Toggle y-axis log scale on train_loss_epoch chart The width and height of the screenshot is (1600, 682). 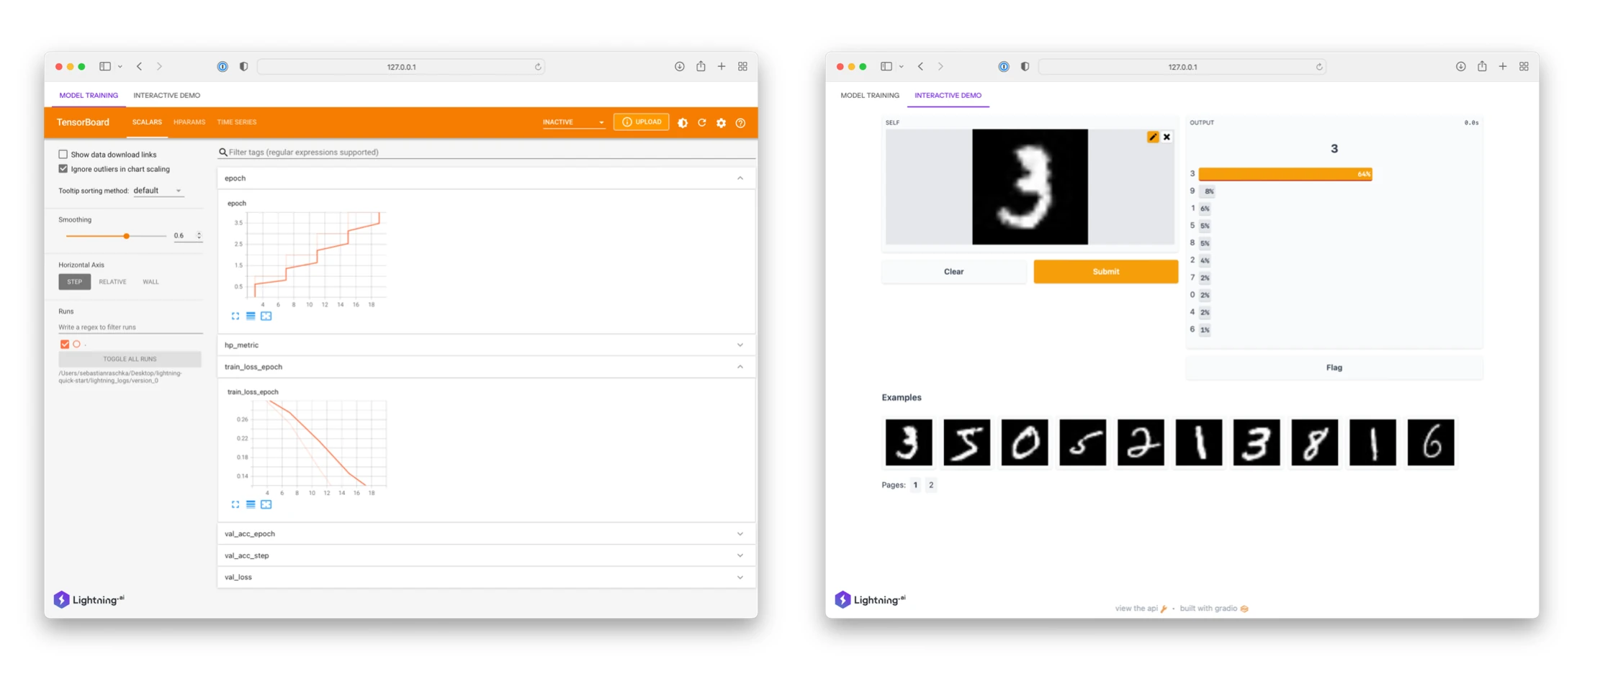click(251, 504)
